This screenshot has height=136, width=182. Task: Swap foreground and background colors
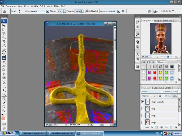click(x=5, y=115)
